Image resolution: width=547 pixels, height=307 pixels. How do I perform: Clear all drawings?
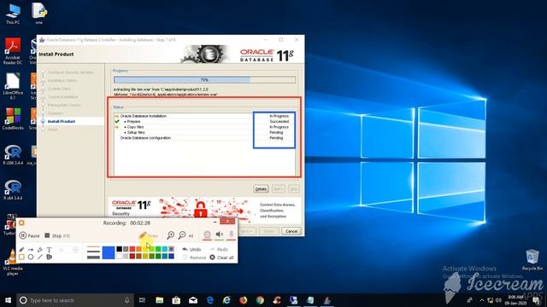221,258
